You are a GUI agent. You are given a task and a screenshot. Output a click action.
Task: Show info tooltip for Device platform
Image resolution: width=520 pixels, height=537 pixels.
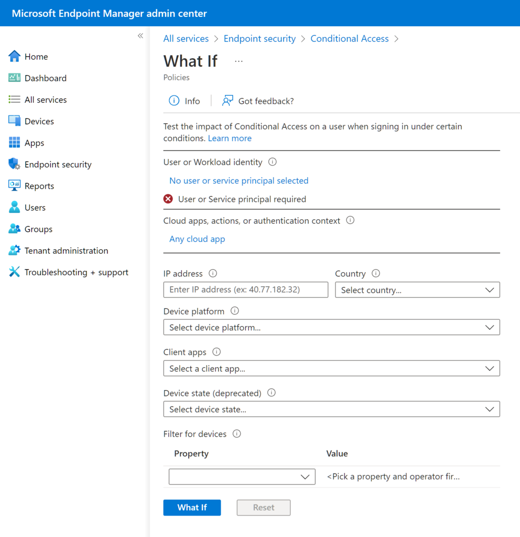(234, 311)
